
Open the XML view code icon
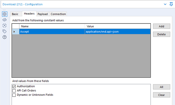(x=5, y=20)
